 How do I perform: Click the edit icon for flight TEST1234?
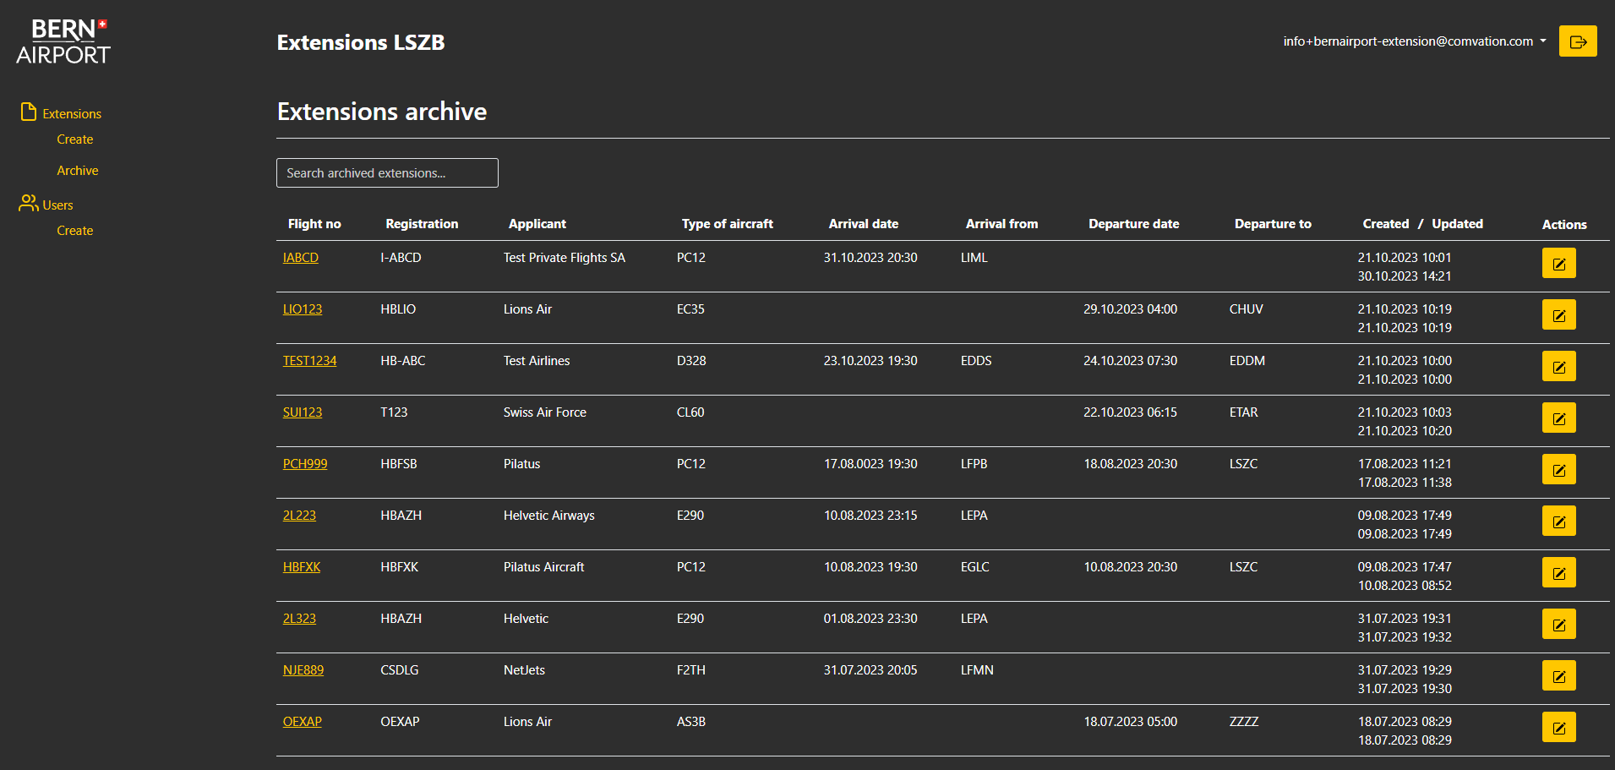(x=1559, y=366)
